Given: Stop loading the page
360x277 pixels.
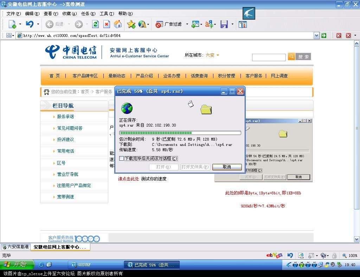Looking at the screenshot, I should pyautogui.click(x=107, y=24).
